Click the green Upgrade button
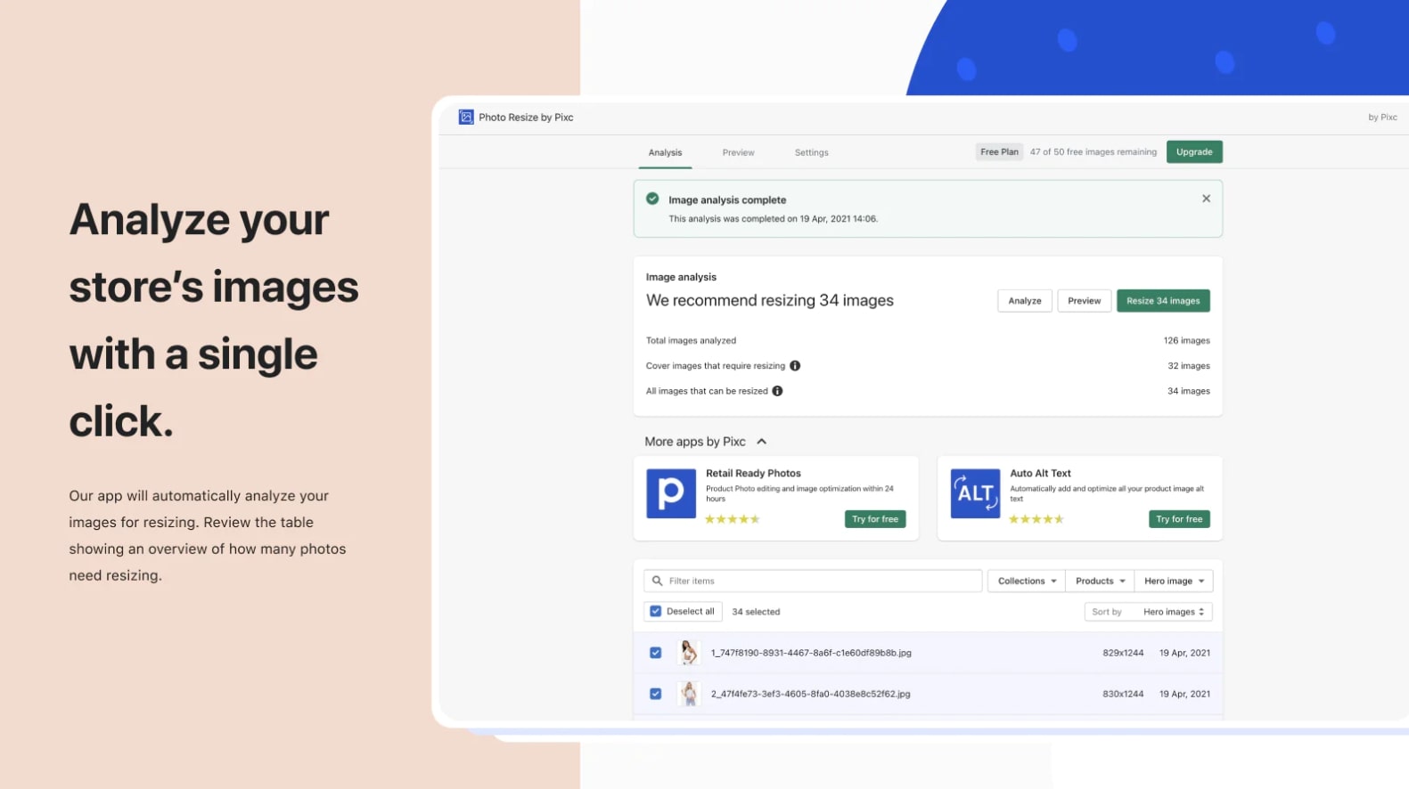The width and height of the screenshot is (1409, 789). coord(1194,152)
